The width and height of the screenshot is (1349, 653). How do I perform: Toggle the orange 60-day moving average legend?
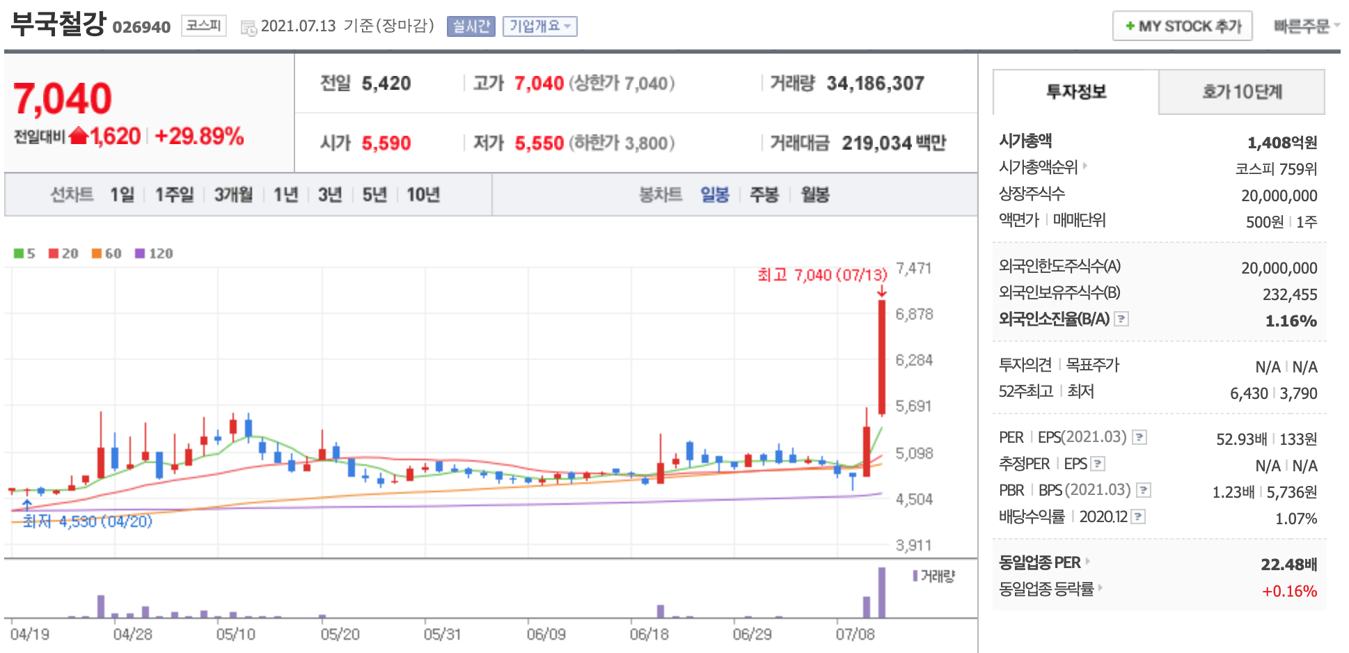point(106,253)
